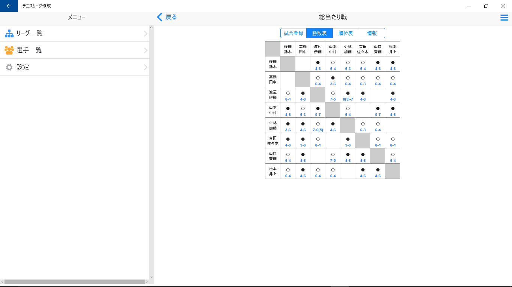
Task: Click the blue back chevron beside 戻る
Action: coord(159,17)
